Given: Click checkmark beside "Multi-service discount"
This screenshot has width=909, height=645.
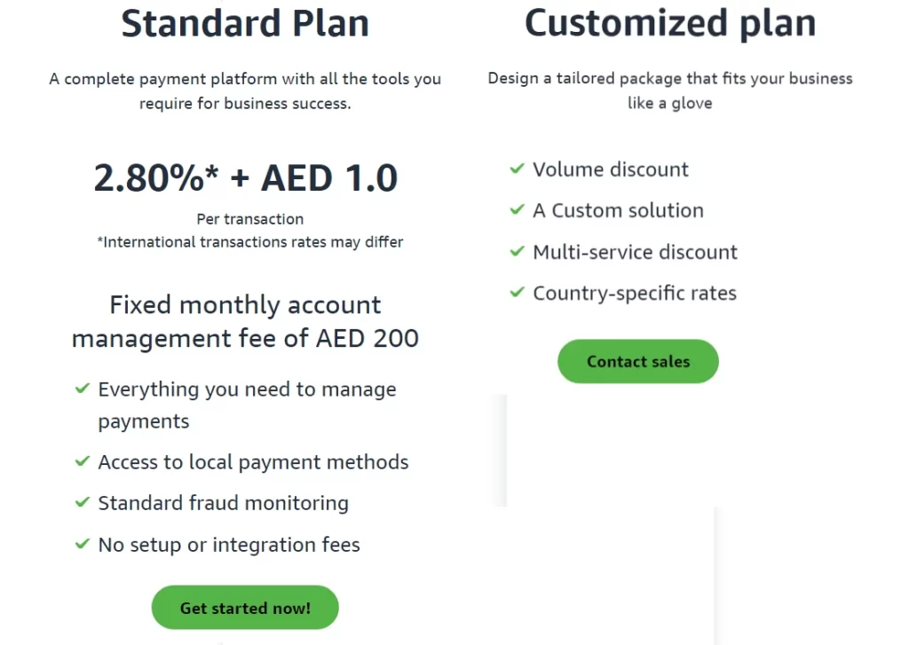Looking at the screenshot, I should pos(517,251).
